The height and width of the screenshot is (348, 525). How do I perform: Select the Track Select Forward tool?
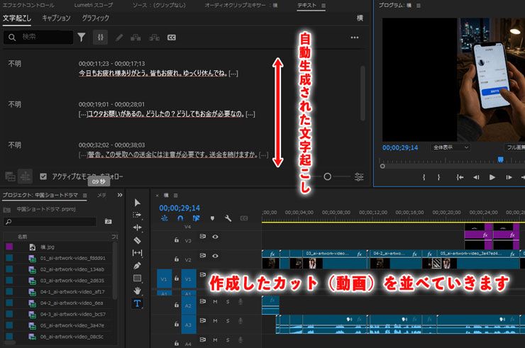point(137,215)
